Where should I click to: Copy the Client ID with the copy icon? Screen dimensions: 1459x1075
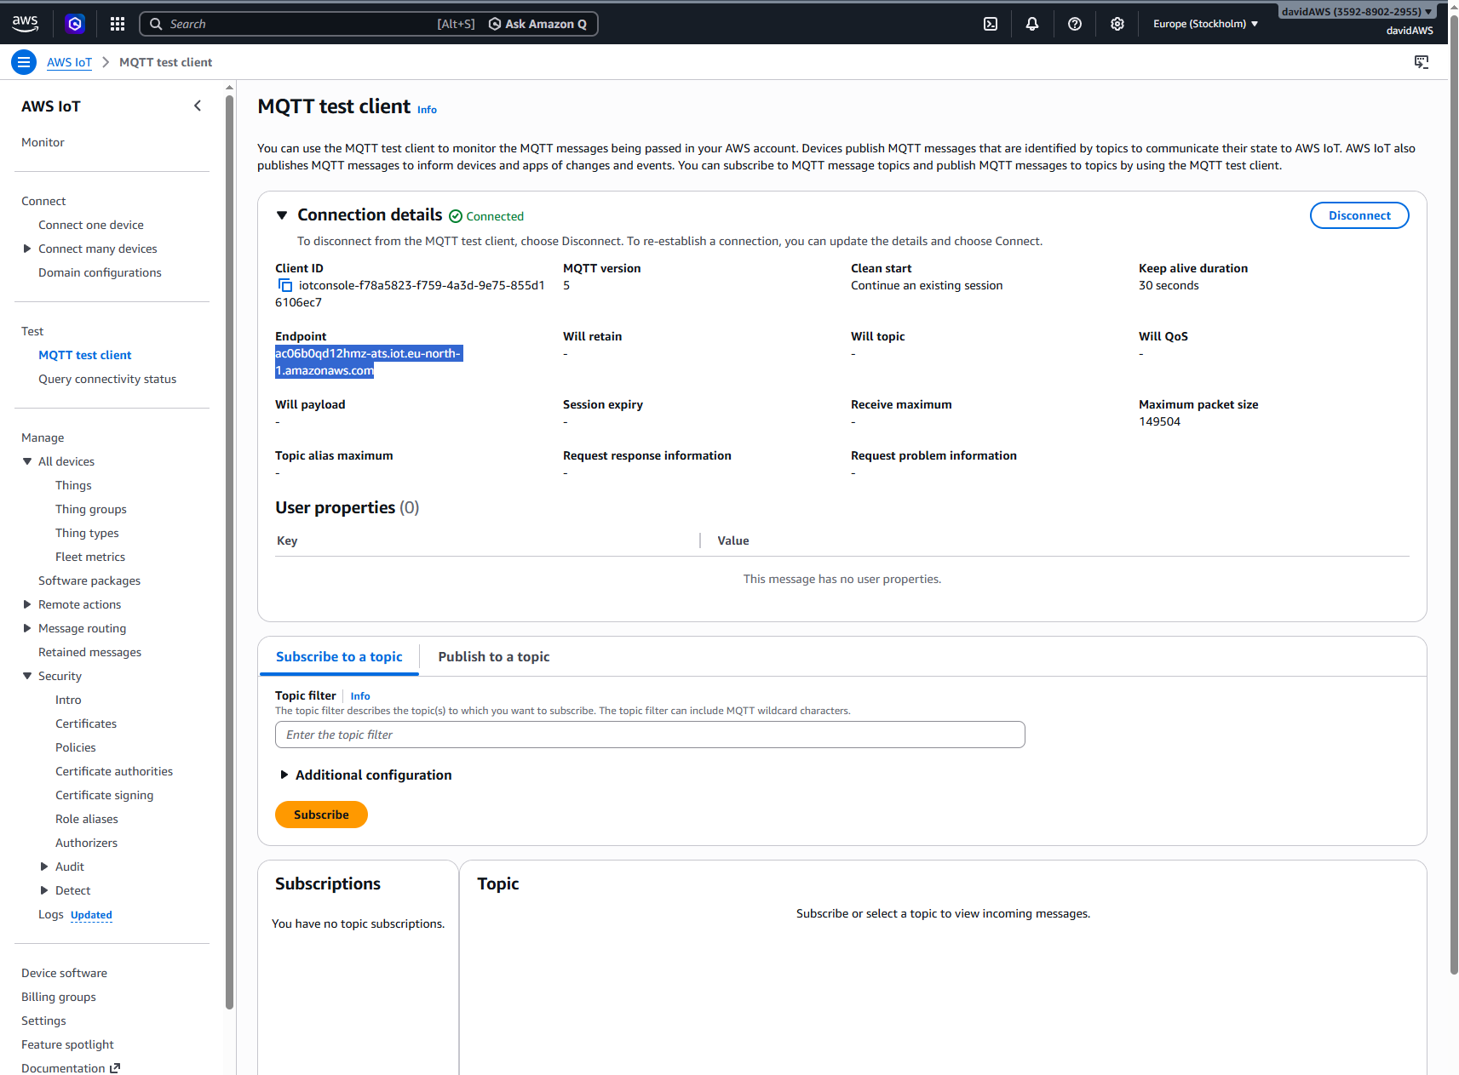(285, 286)
